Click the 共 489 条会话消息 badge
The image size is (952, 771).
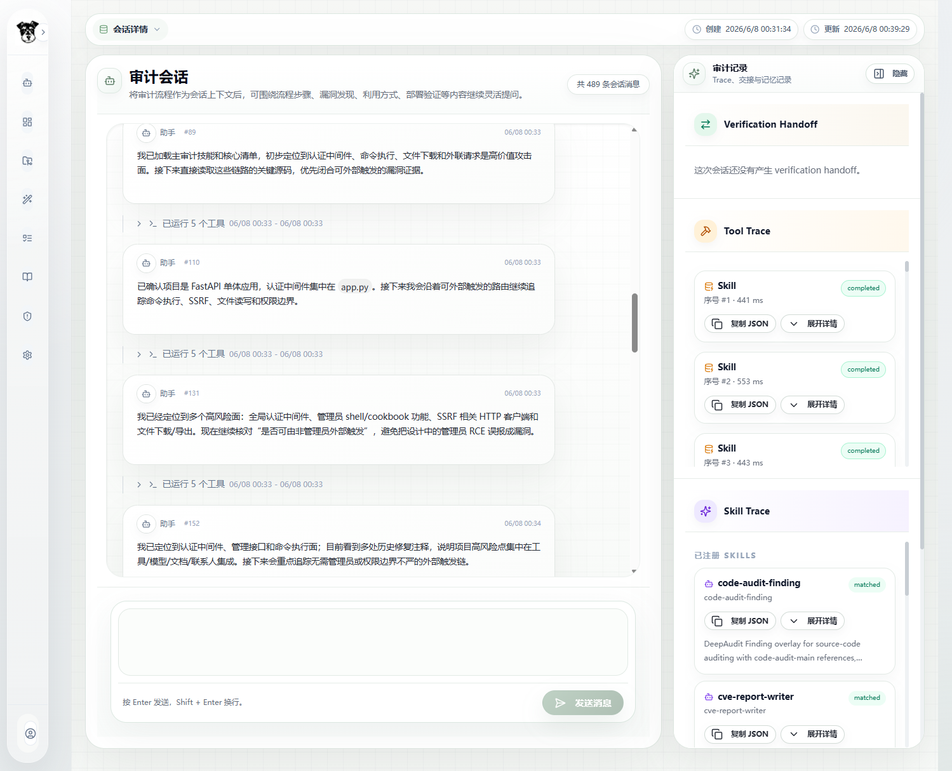click(x=608, y=84)
